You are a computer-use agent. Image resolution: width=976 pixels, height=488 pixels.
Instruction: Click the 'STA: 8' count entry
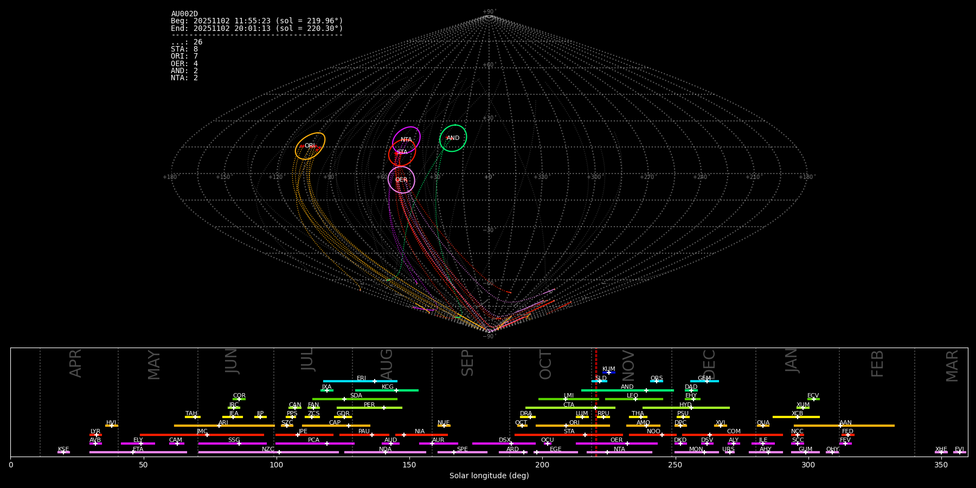[184, 49]
